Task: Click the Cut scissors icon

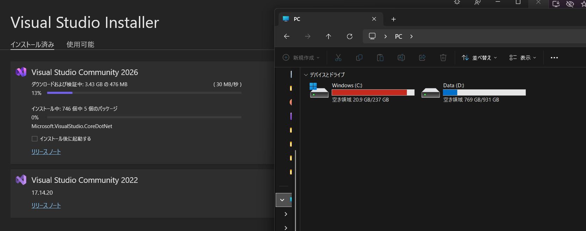Action: [x=338, y=58]
